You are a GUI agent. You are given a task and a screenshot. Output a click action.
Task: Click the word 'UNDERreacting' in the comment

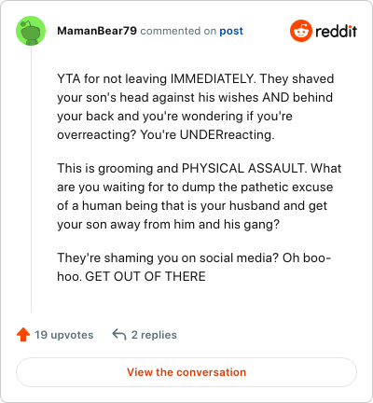[x=228, y=134]
